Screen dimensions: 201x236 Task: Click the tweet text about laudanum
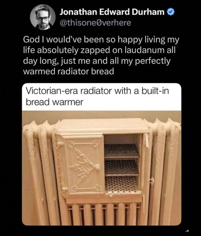tap(101, 55)
